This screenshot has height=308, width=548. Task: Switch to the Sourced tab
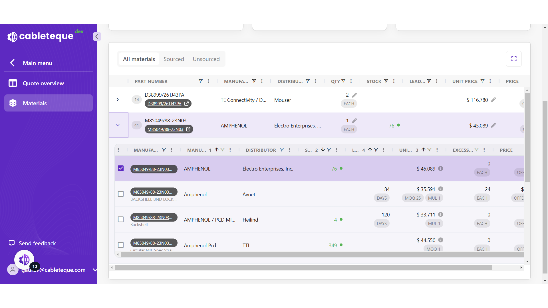(x=174, y=59)
